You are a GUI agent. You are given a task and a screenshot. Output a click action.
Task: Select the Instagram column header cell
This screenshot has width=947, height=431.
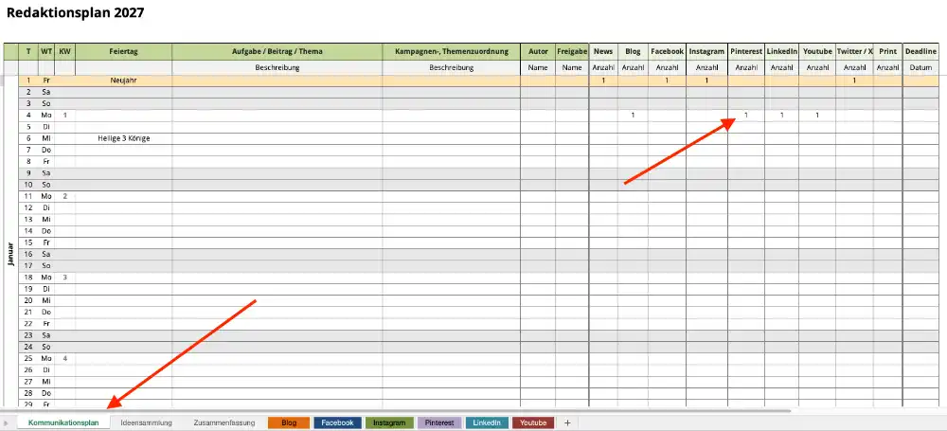pyautogui.click(x=706, y=51)
